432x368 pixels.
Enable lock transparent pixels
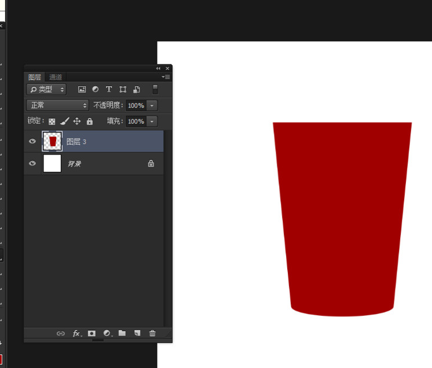pyautogui.click(x=52, y=122)
